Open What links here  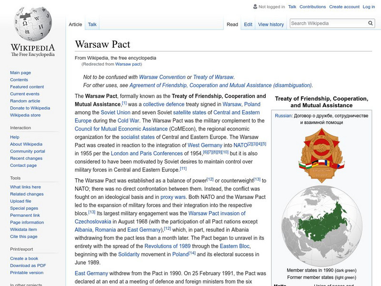[x=26, y=187]
